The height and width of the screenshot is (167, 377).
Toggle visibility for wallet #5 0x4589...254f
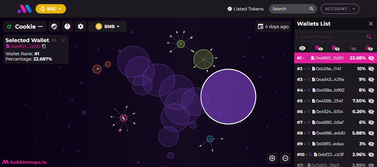pos(371,101)
